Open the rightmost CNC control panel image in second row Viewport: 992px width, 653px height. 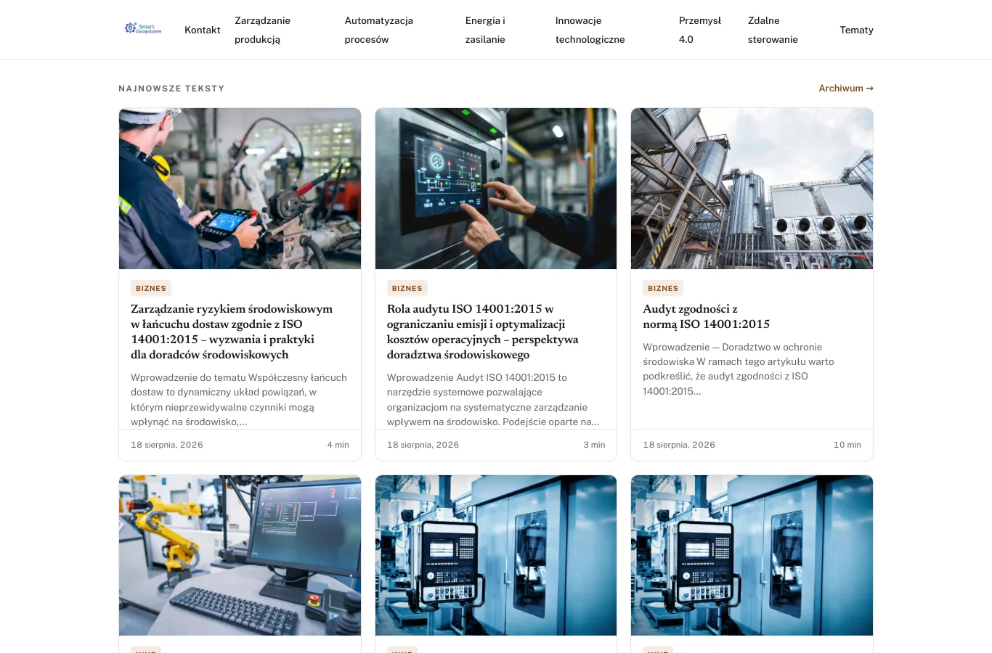(752, 556)
